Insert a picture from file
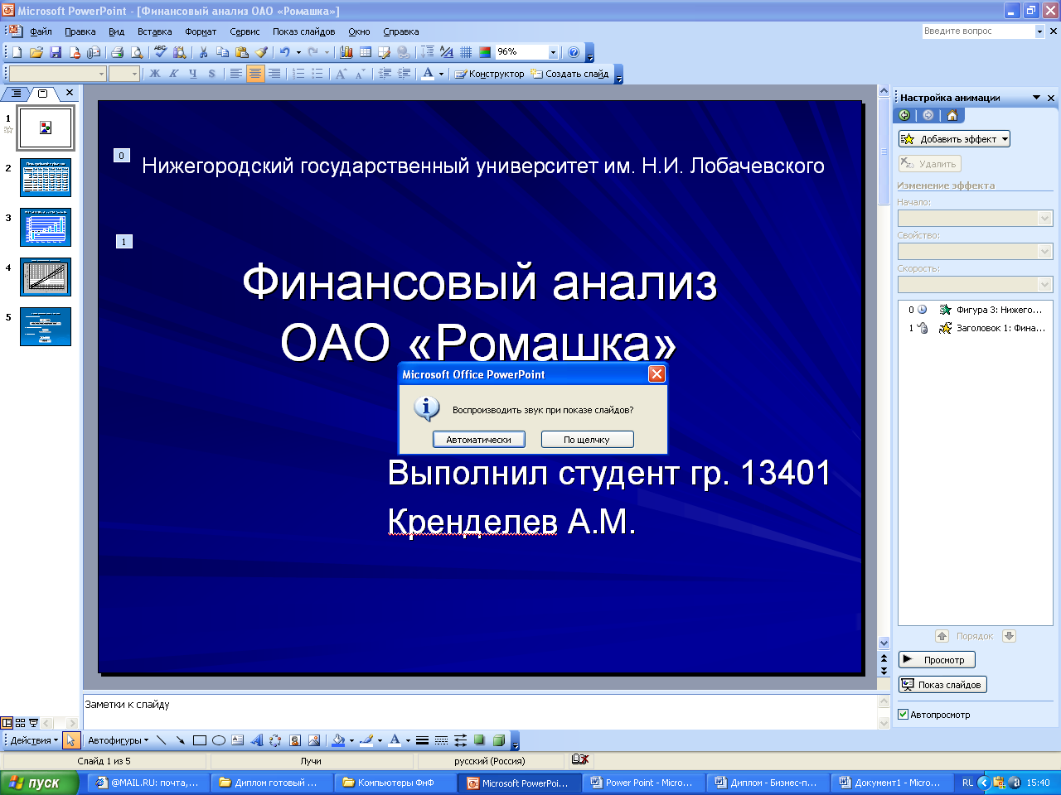Image resolution: width=1061 pixels, height=795 pixels. (314, 740)
